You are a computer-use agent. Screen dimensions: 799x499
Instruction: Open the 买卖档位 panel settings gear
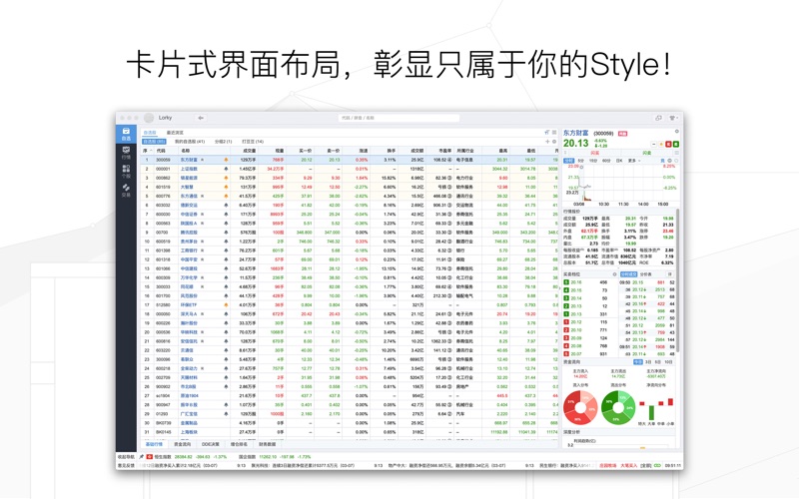tap(614, 273)
